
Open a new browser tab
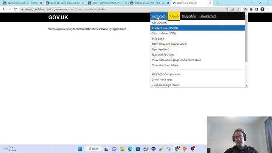217,3
